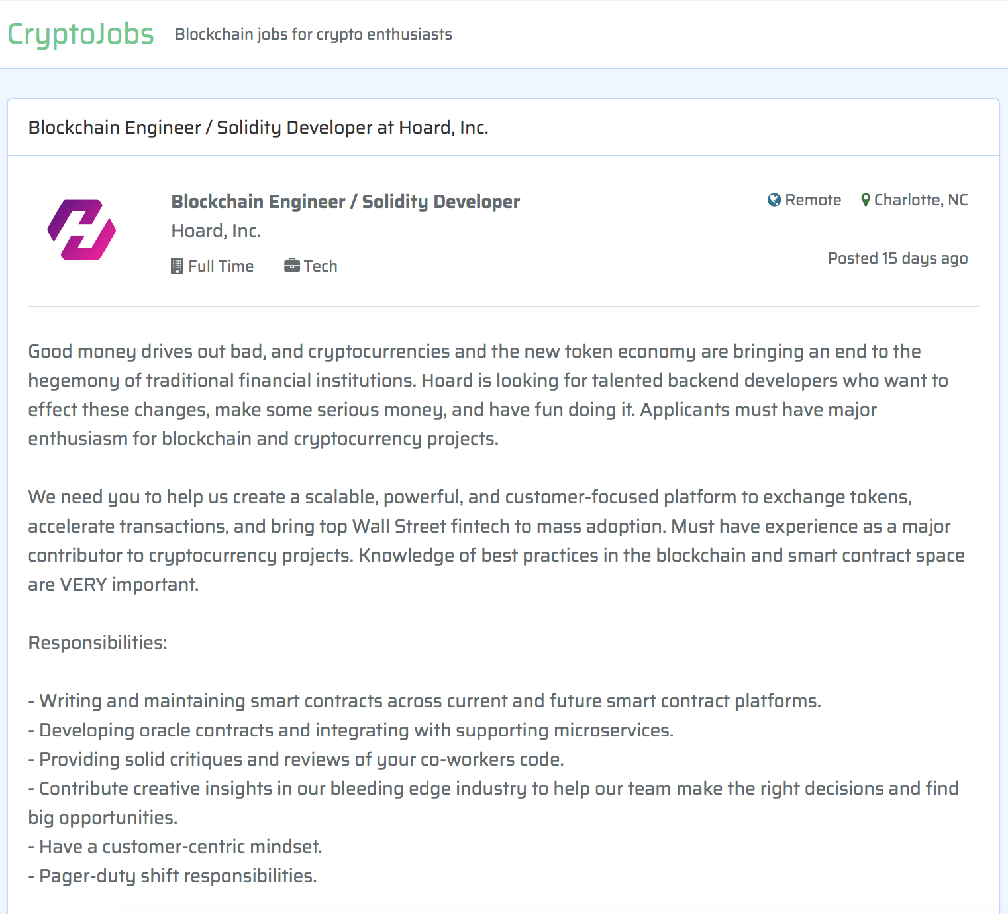Click the Charlotte, NC location text

tap(921, 200)
